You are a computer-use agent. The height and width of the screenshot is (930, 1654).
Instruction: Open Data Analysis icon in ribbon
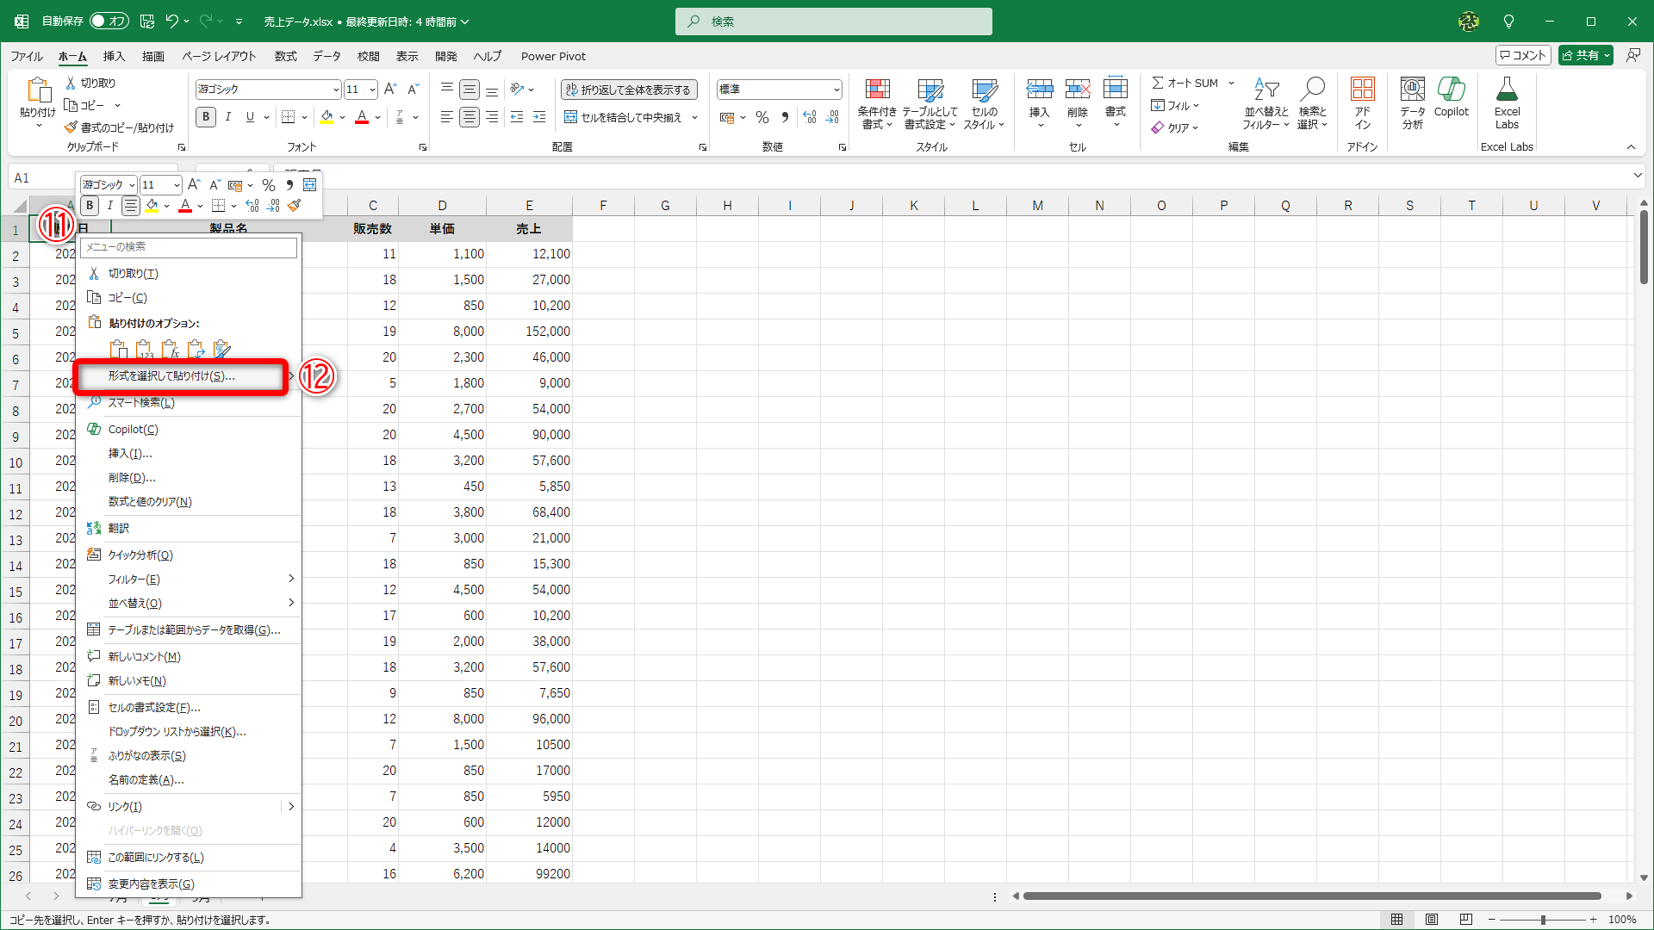(x=1412, y=90)
